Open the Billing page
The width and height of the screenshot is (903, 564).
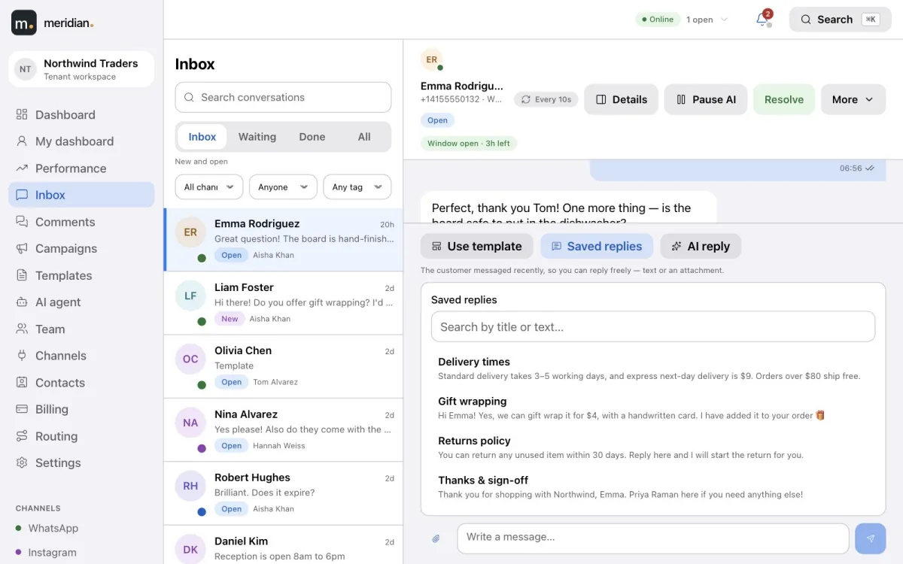(x=81, y=409)
